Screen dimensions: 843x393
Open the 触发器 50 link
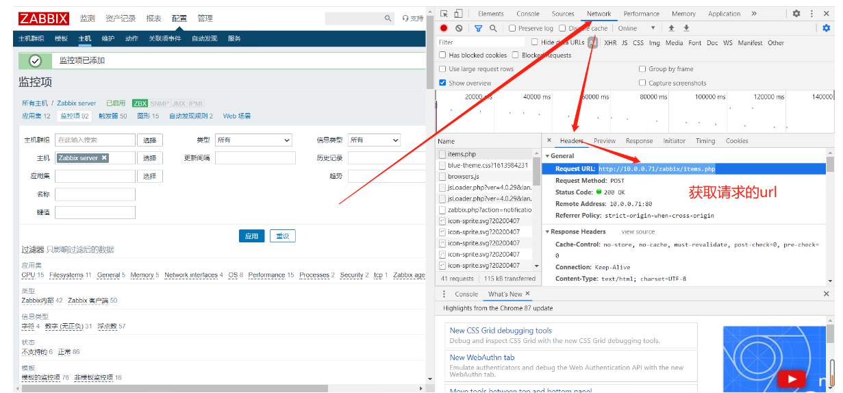tap(112, 116)
